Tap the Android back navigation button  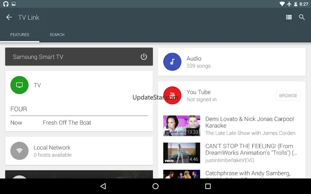point(103,186)
